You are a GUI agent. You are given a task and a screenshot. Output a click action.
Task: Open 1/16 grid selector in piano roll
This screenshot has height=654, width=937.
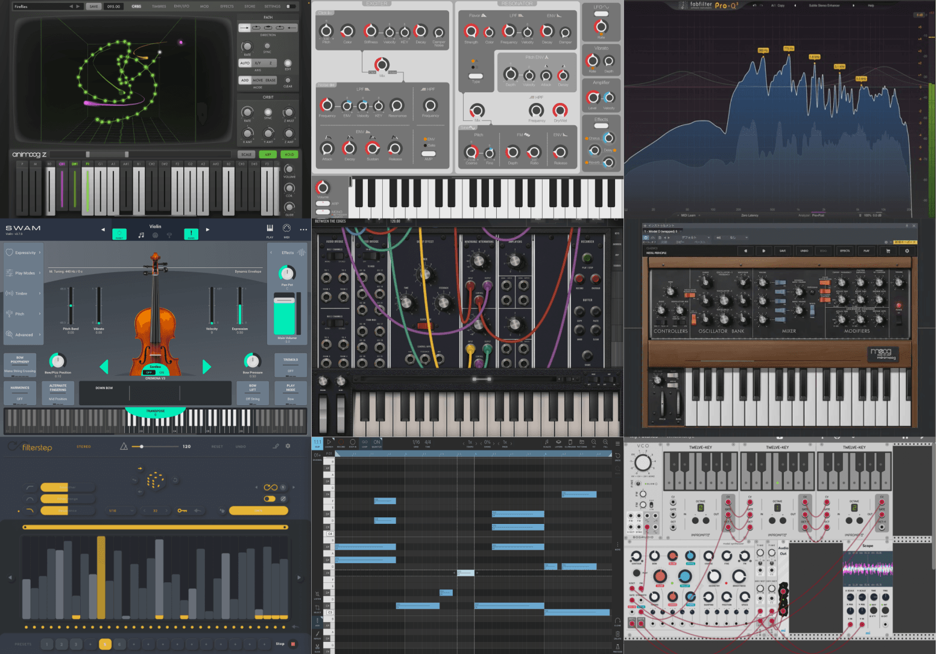tap(416, 443)
